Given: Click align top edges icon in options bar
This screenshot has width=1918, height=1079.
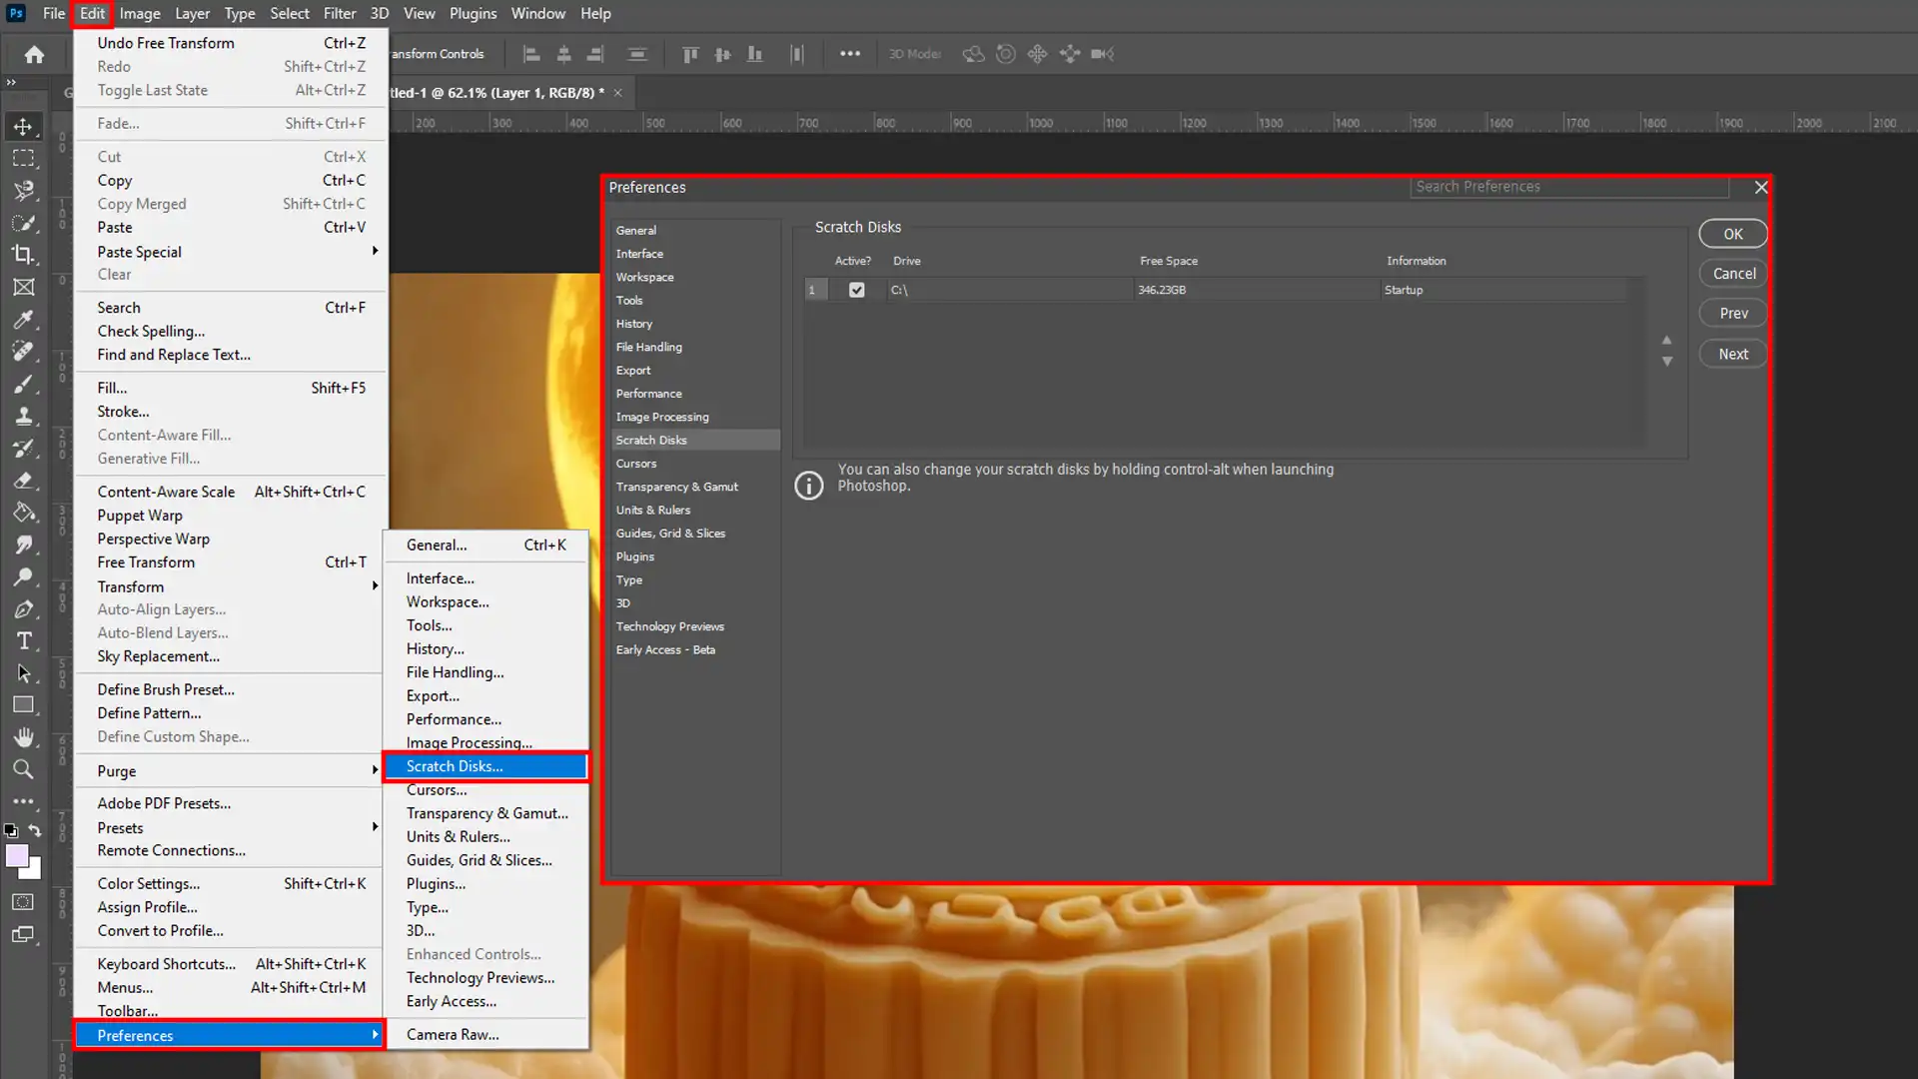Looking at the screenshot, I should click(690, 54).
